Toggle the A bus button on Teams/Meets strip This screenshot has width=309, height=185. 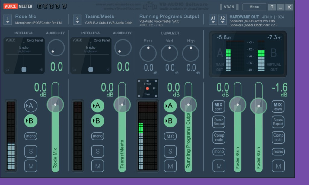click(97, 106)
